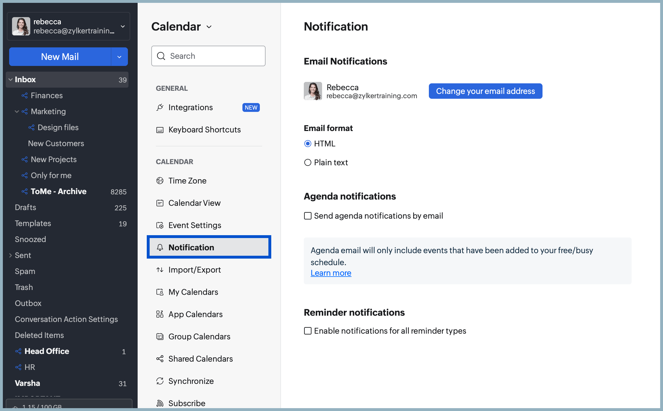Click the Synchronize refresh icon

160,381
